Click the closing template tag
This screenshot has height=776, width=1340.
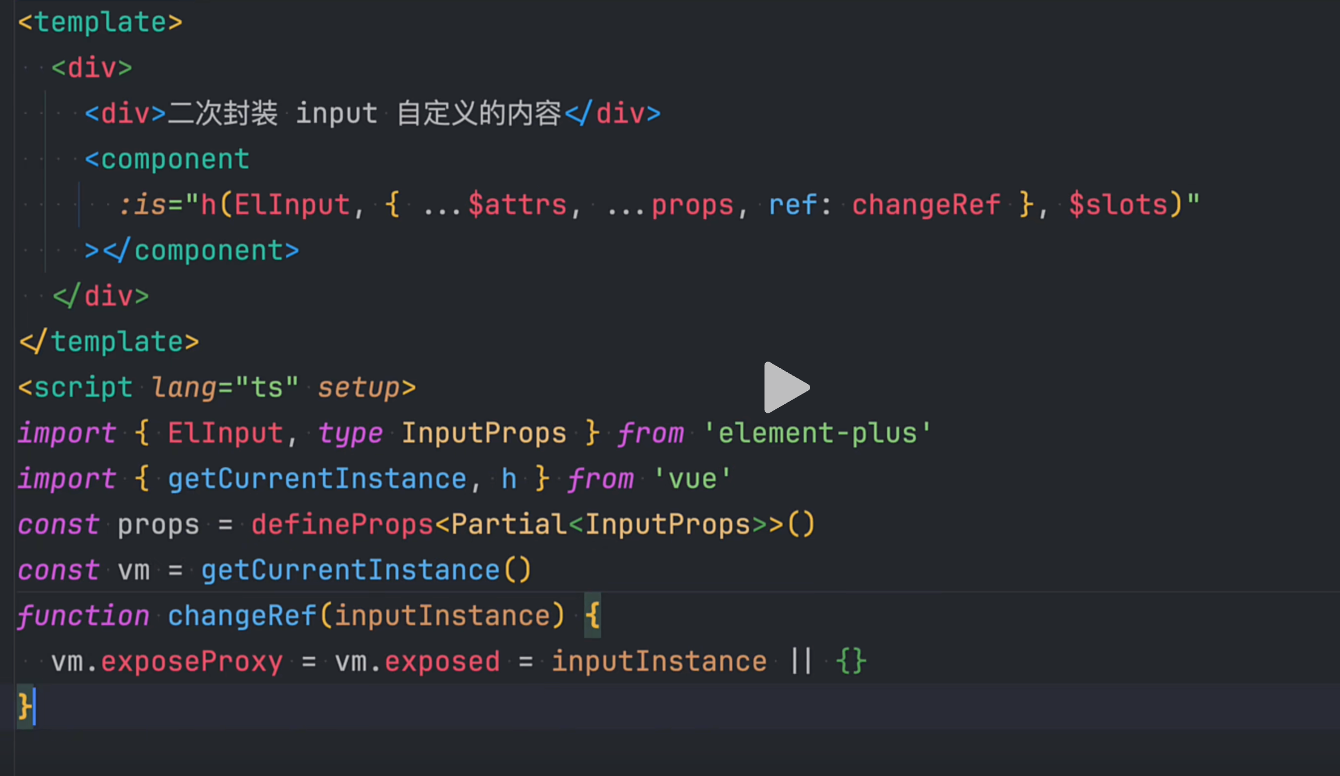tap(109, 342)
